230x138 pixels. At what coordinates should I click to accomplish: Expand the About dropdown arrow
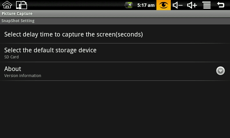point(221,71)
